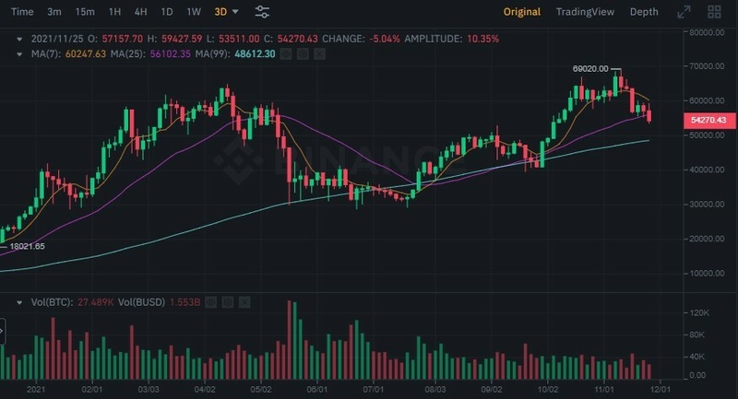Open the technical indicators settings icon
This screenshot has height=399, width=738.
[x=262, y=12]
